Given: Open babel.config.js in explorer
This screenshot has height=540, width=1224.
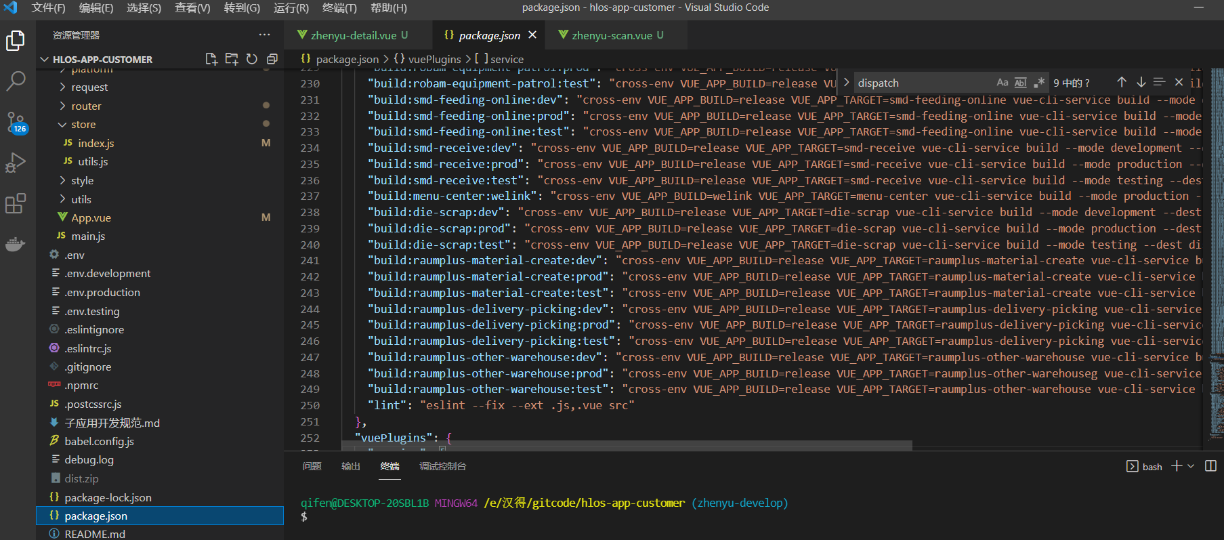Looking at the screenshot, I should pos(99,441).
